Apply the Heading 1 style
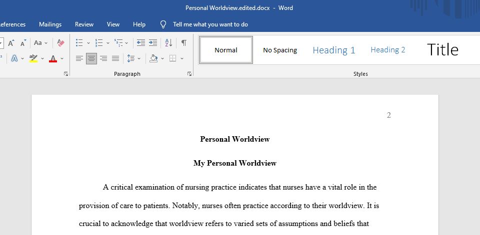This screenshot has width=480, height=235. [x=333, y=50]
